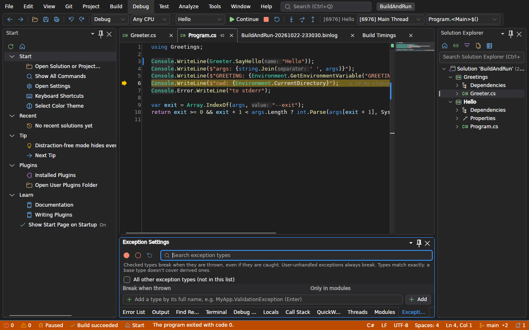Image resolution: width=529 pixels, height=330 pixels.
Task: Click the open folder toolbar icon
Action: (x=35, y=19)
